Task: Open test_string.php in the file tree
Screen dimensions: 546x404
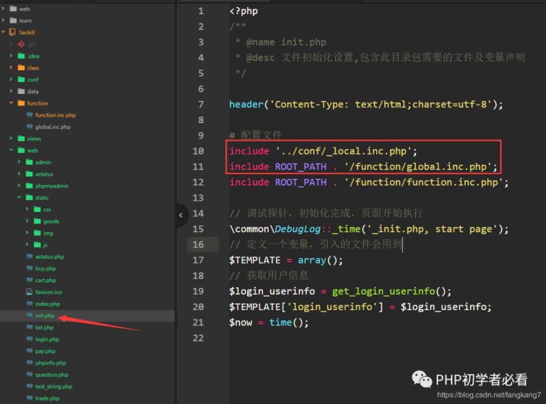Action: [x=54, y=387]
